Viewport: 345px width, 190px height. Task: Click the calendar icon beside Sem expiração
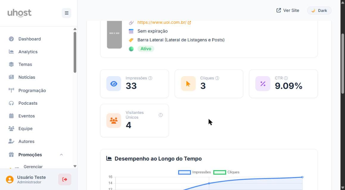pos(131,31)
